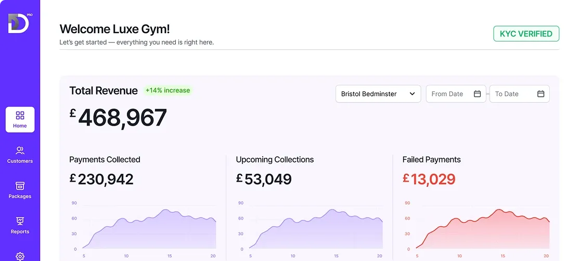Click the To Date input field
The image size is (579, 261).
pos(520,94)
